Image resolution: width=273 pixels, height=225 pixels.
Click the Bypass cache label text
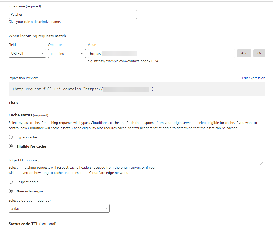point(27,137)
